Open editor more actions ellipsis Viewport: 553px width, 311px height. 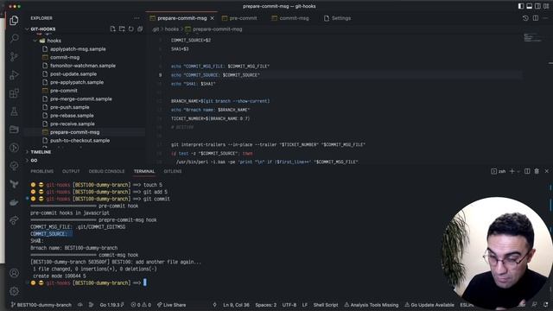[545, 18]
